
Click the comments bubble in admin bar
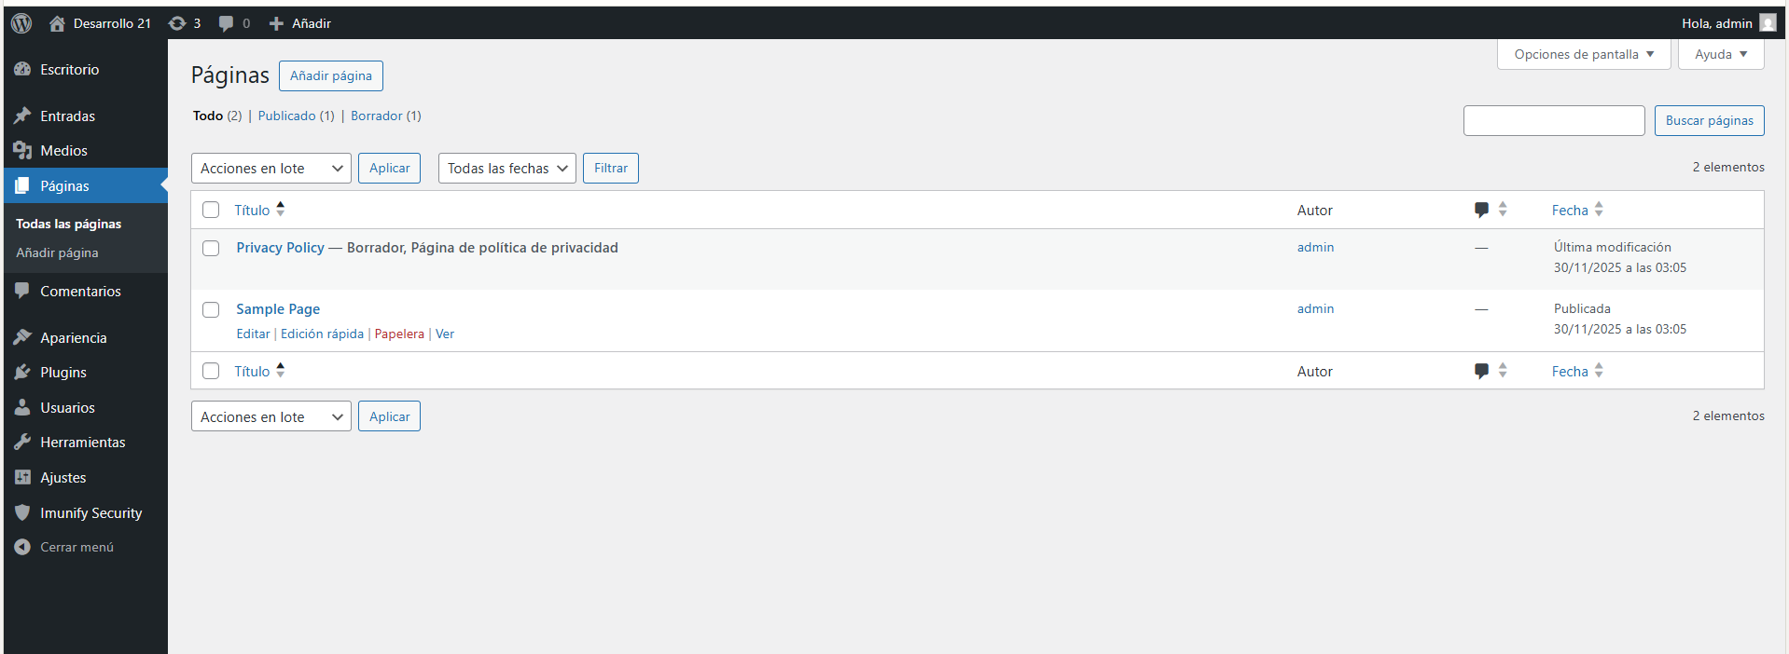click(x=226, y=23)
